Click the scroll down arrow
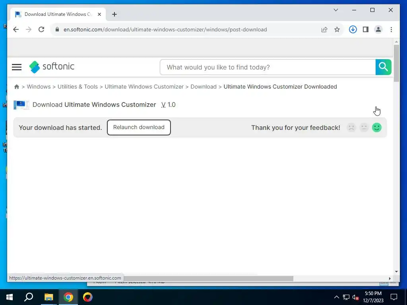Screen dimensions: 407x305 [396, 272]
